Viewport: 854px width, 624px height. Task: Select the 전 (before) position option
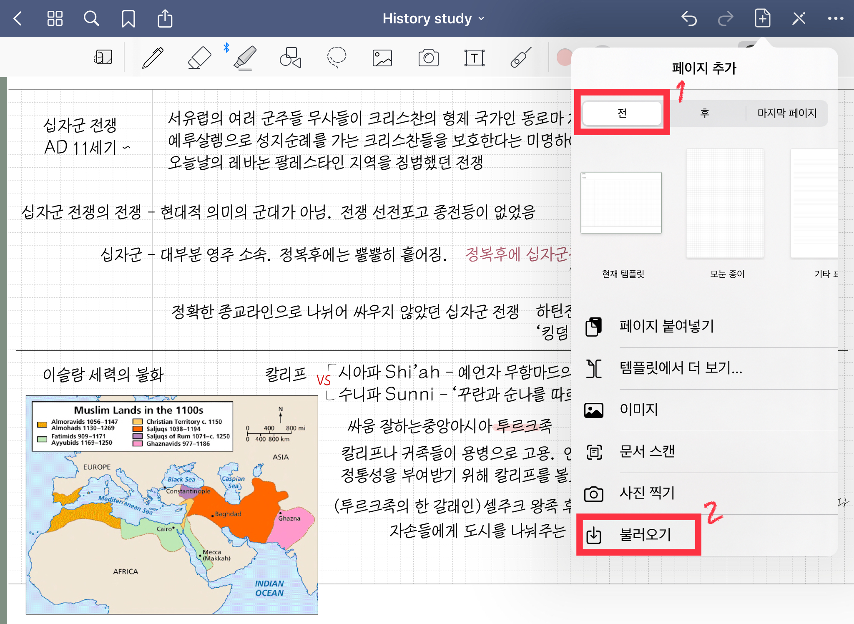tap(622, 113)
